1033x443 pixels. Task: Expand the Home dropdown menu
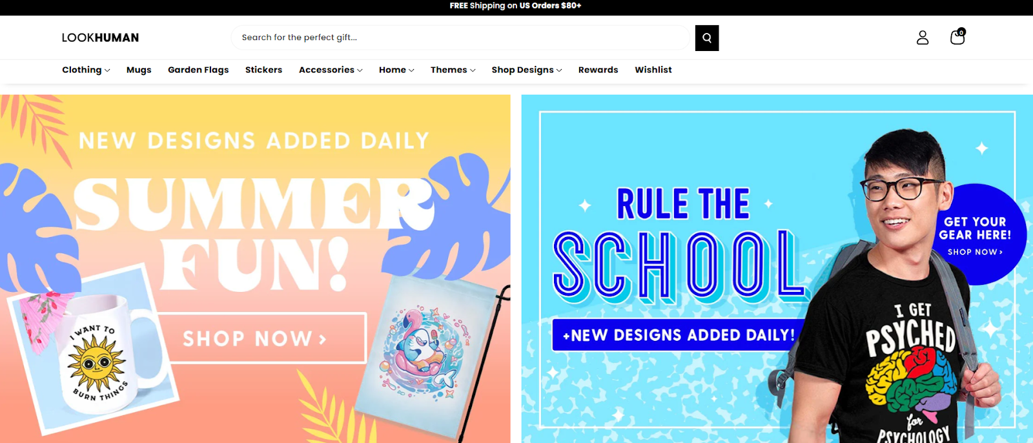(396, 70)
